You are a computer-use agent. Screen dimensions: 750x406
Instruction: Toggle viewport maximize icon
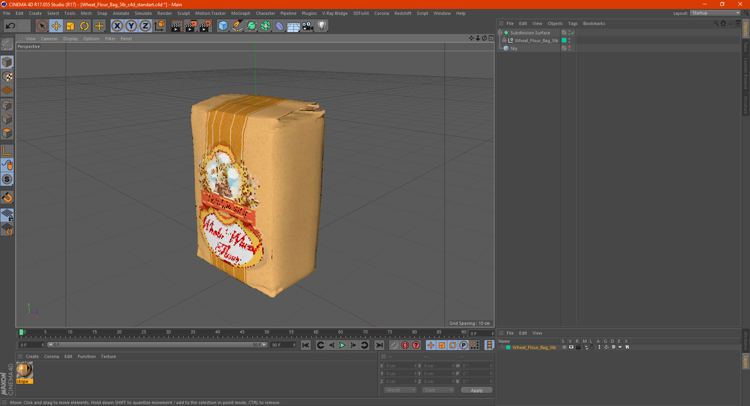click(491, 38)
